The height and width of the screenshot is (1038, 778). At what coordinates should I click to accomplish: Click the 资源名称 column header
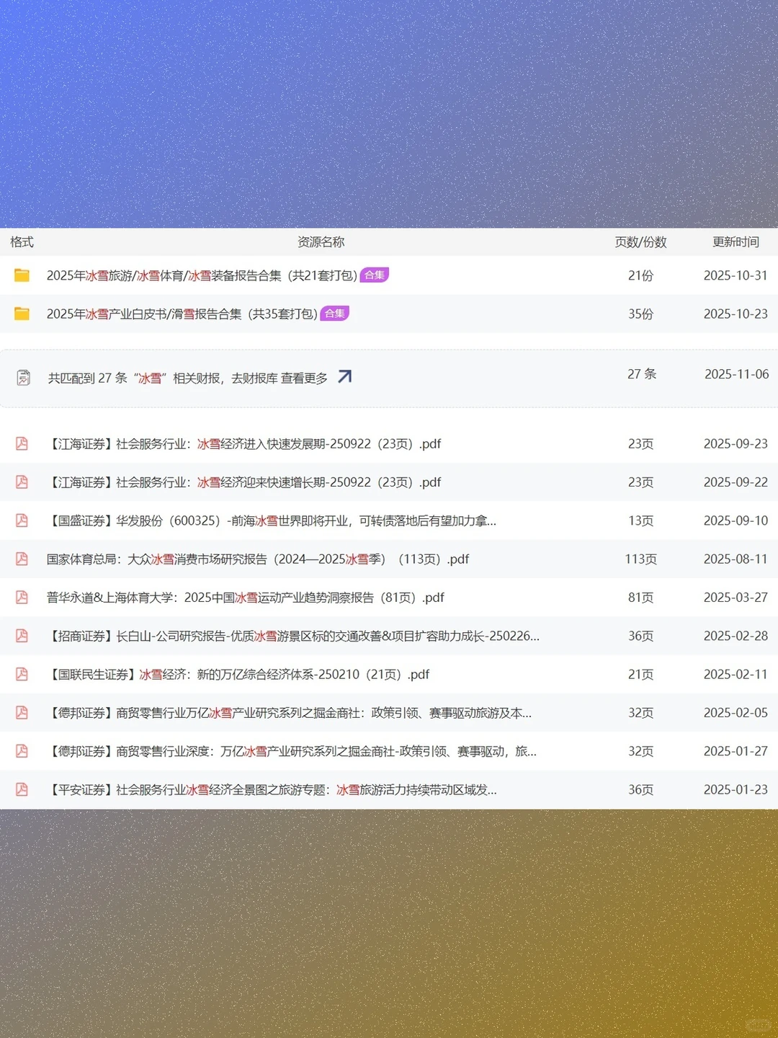tap(321, 242)
